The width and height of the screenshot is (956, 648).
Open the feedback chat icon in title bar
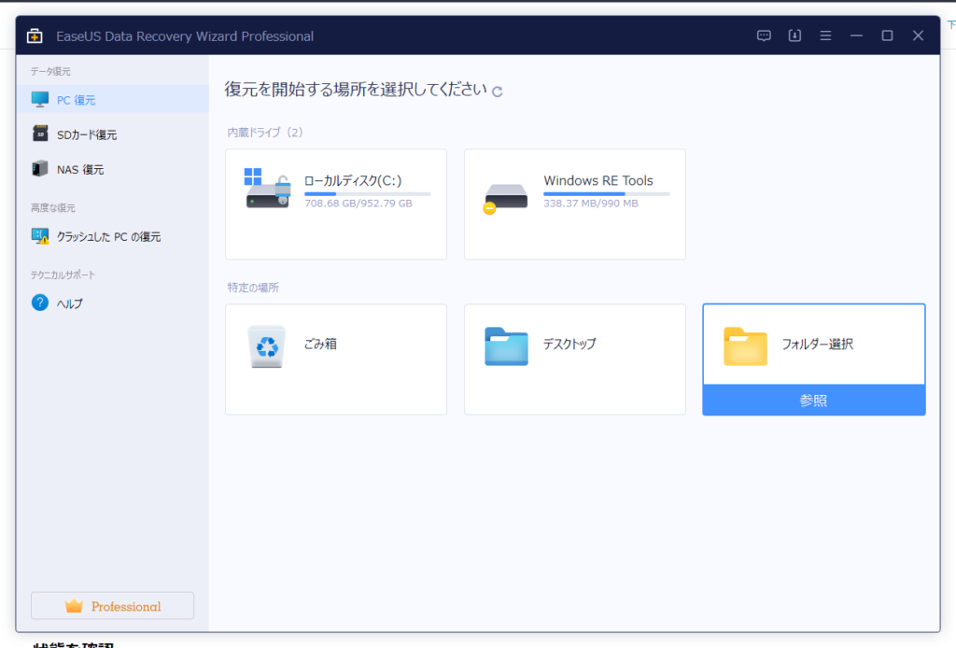pos(764,35)
